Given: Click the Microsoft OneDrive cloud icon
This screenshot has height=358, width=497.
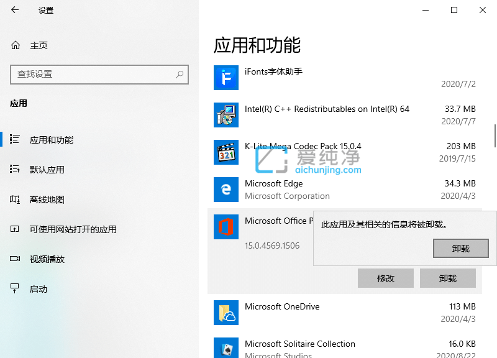Looking at the screenshot, I should coord(226,313).
